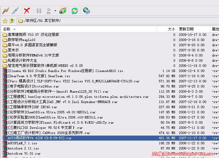Click archive icon of Autoform 2.11.iso
The image size is (219, 158).
click(x=5, y=148)
